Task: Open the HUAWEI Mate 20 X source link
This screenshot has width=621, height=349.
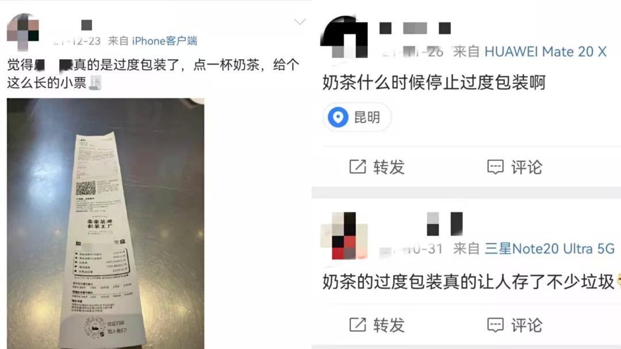Action: pyautogui.click(x=545, y=52)
